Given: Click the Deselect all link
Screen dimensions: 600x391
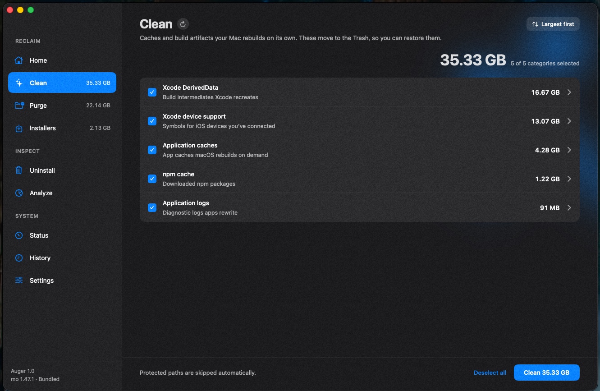Looking at the screenshot, I should pyautogui.click(x=490, y=373).
